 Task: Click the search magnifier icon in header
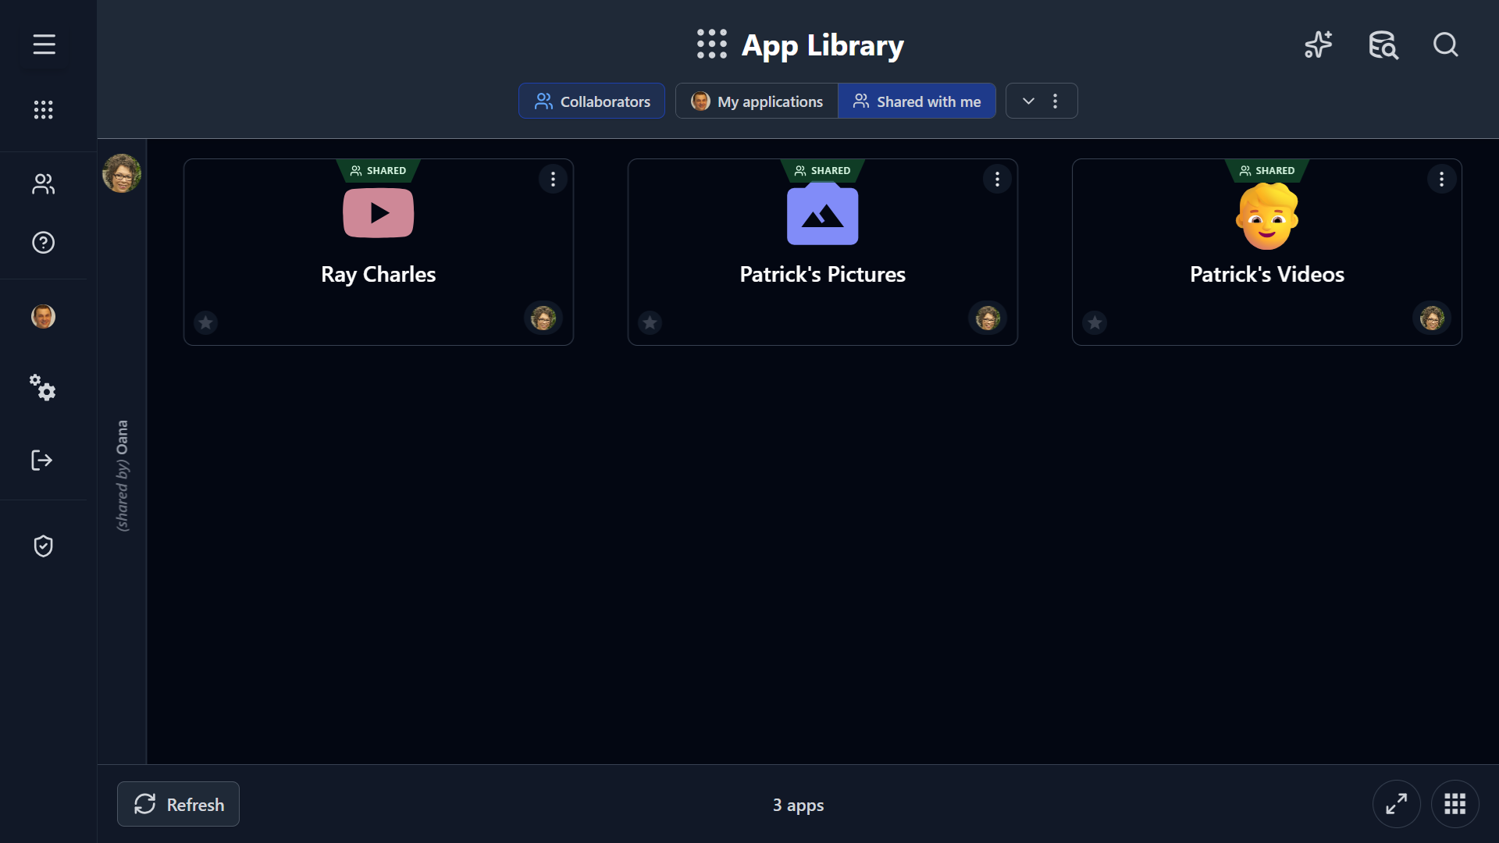point(1446,44)
